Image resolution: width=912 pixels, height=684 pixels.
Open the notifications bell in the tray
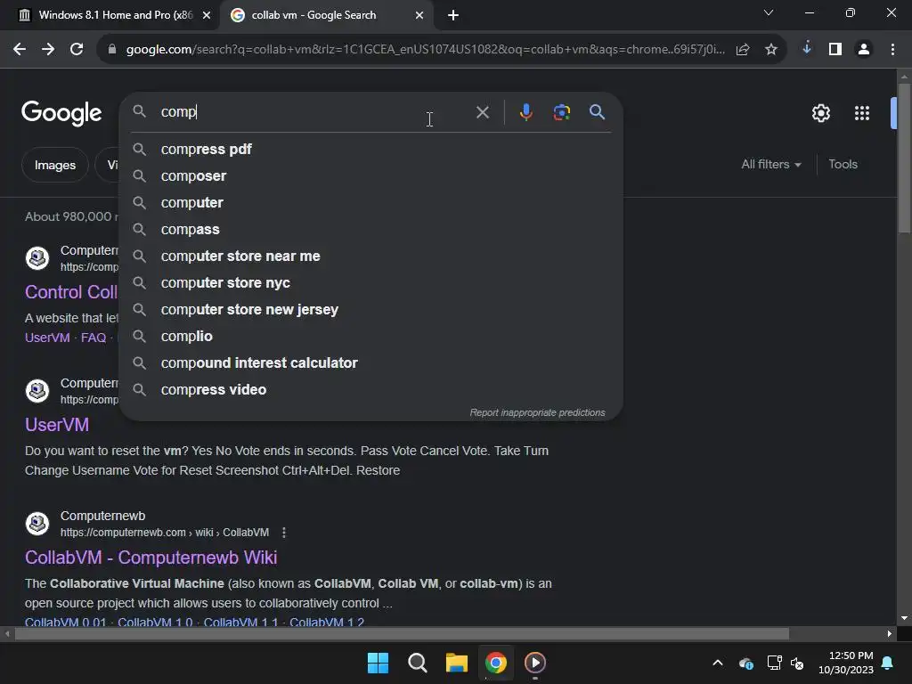point(888,663)
